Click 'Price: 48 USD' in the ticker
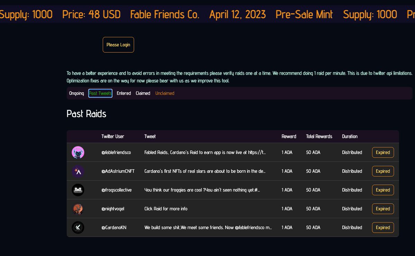The image size is (415, 256). pos(91,14)
